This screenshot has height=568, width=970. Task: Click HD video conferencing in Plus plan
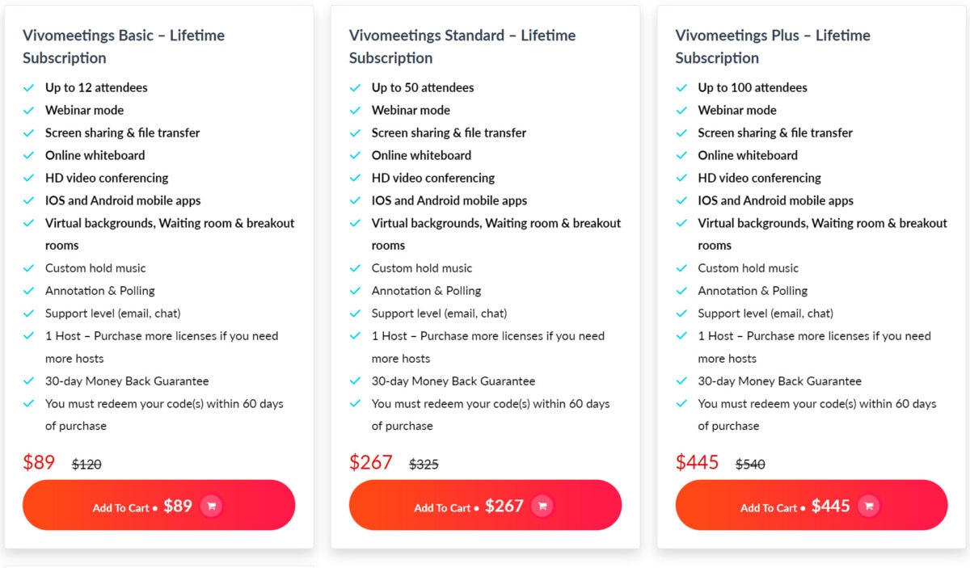(759, 178)
